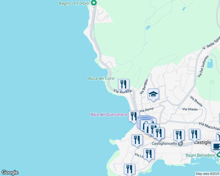
Task: Click the Buca dei Corvi label
Action: (x=101, y=78)
